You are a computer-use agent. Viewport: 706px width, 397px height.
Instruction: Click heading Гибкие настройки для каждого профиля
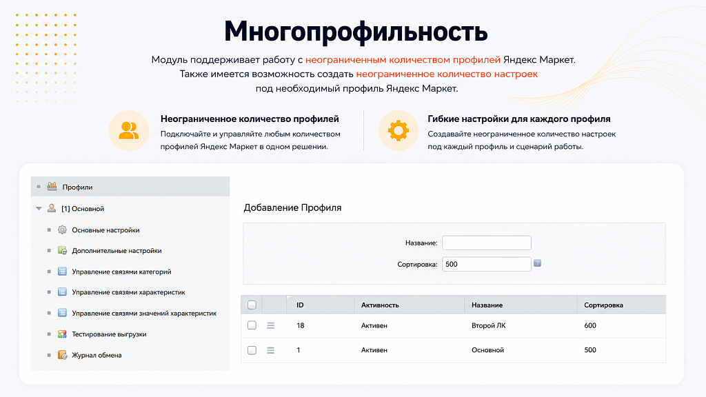[519, 119]
